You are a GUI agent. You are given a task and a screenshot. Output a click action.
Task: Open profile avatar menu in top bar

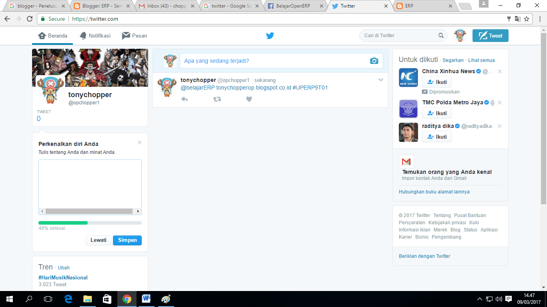460,36
